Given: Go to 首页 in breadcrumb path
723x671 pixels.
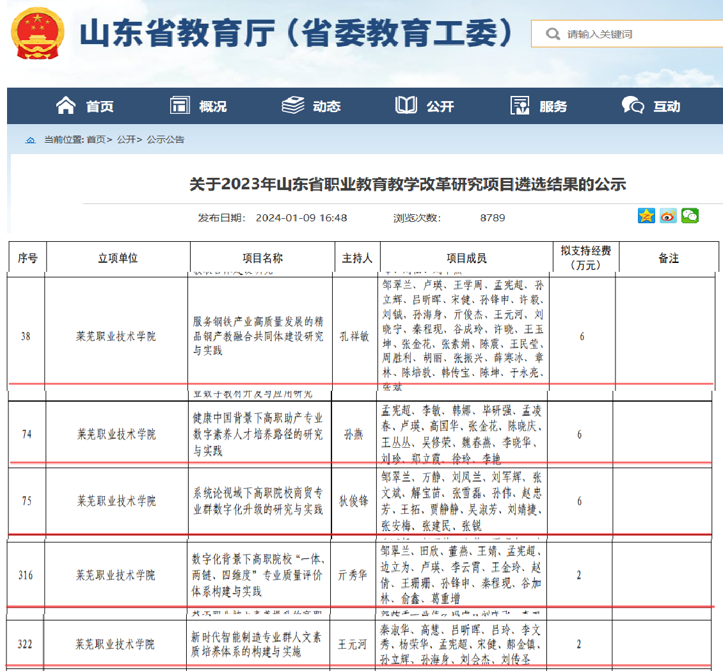Looking at the screenshot, I should [x=97, y=139].
